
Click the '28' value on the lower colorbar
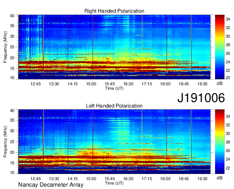[228, 142]
